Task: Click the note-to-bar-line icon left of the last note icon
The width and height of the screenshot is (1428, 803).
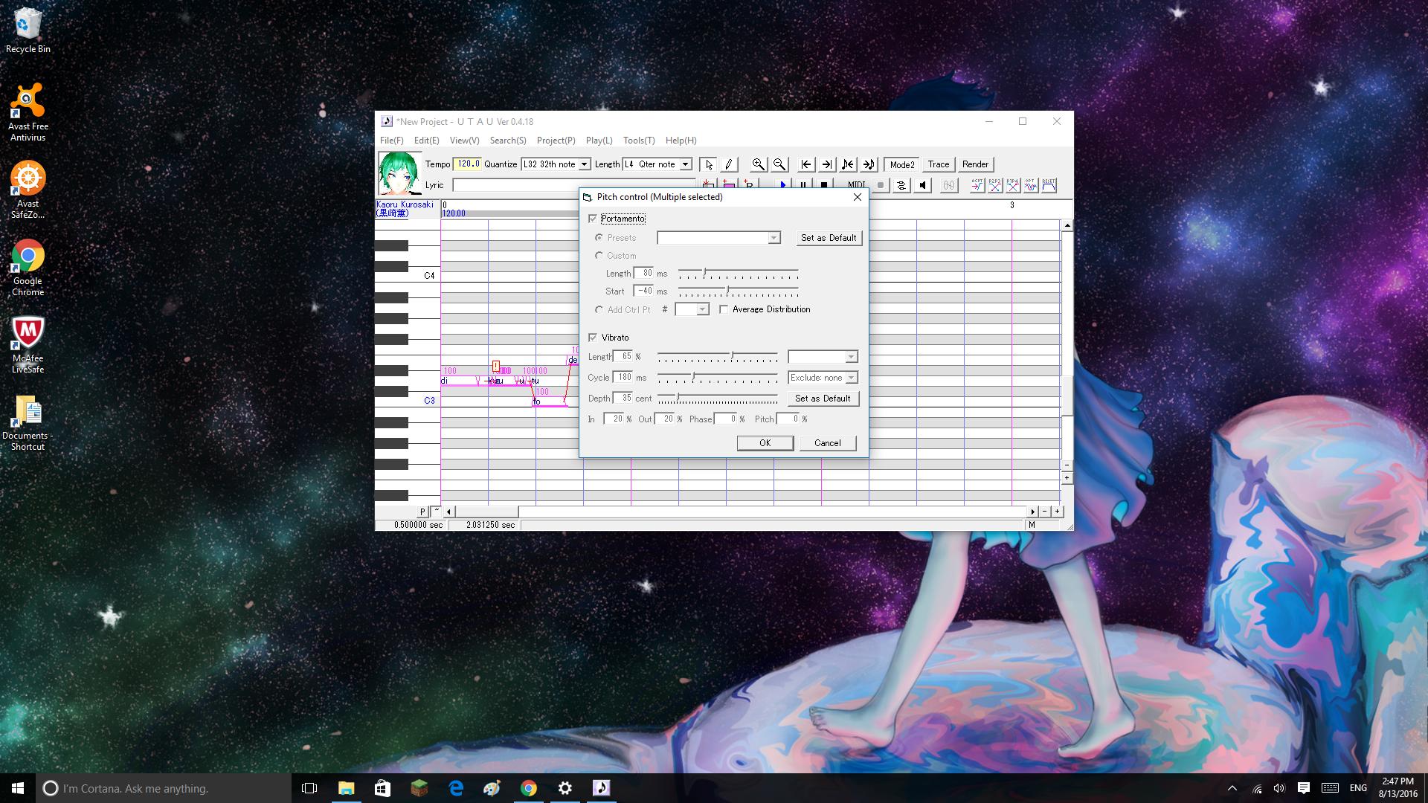Action: point(848,164)
